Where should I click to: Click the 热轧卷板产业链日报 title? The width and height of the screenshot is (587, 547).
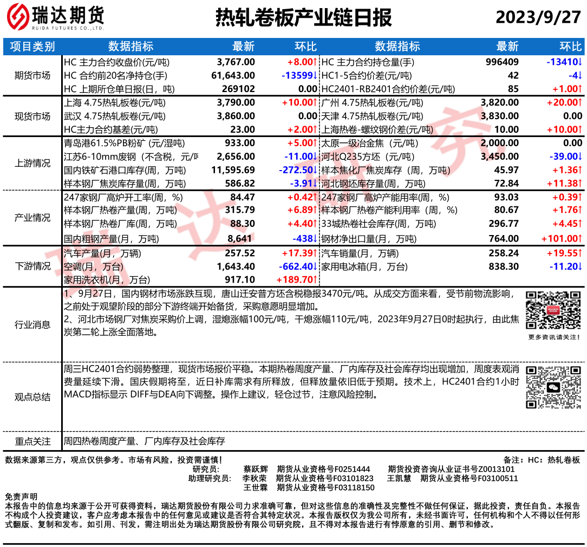coord(304,18)
